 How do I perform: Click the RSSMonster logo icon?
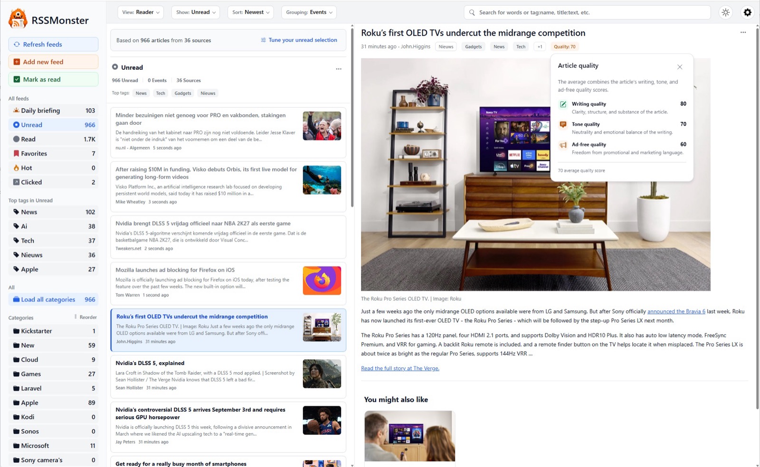pos(18,19)
